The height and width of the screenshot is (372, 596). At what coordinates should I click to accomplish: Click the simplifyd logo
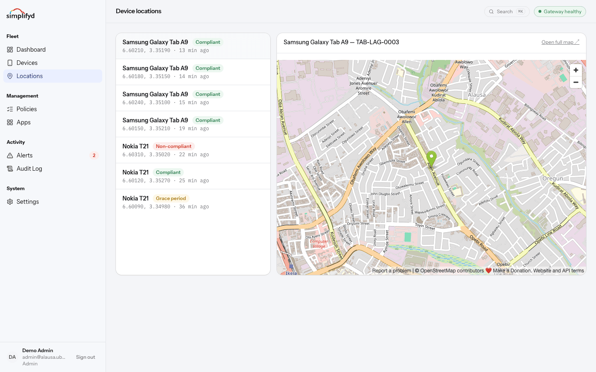[x=20, y=14]
